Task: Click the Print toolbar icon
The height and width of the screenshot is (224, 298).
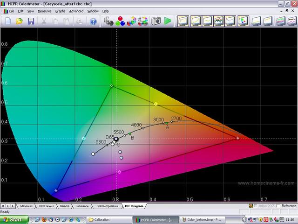Action: click(x=79, y=21)
